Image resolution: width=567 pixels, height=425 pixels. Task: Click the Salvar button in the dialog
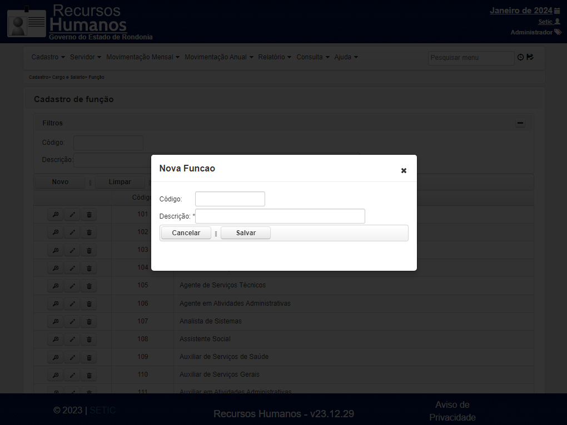(246, 232)
